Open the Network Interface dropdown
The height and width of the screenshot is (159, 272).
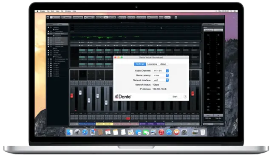pyautogui.click(x=161, y=80)
